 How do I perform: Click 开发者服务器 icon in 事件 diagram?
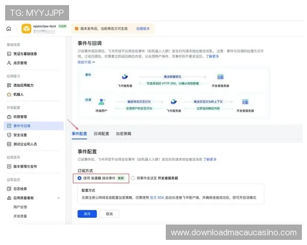(221, 77)
